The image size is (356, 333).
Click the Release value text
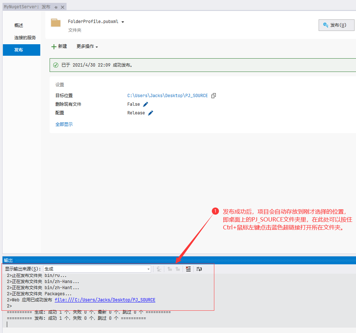[136, 113]
